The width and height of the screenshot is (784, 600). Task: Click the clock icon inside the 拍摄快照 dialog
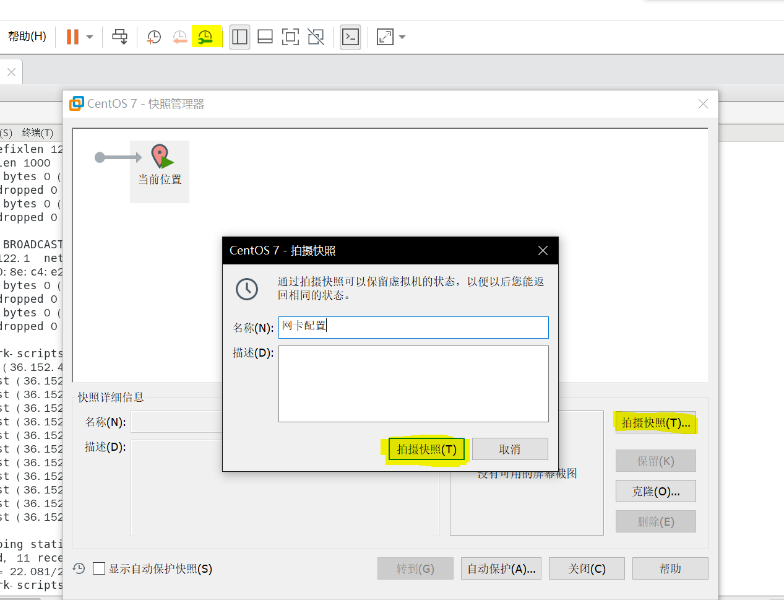point(247,289)
